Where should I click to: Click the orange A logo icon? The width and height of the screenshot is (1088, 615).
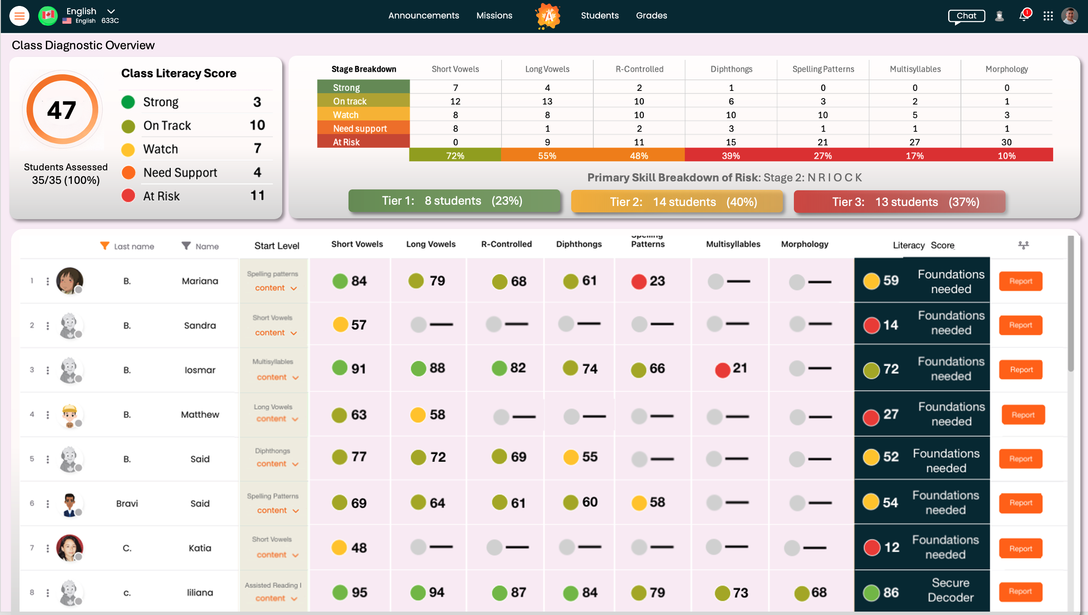(548, 16)
